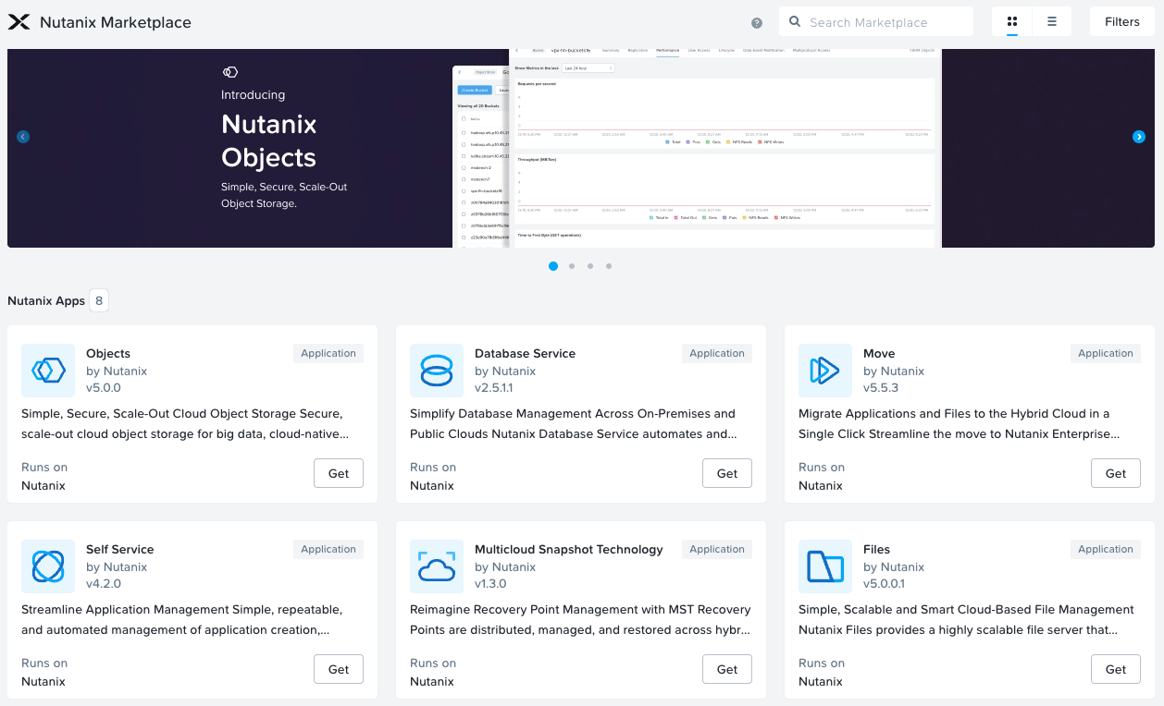Get the Self Service application
The width and height of the screenshot is (1164, 706).
339,669
